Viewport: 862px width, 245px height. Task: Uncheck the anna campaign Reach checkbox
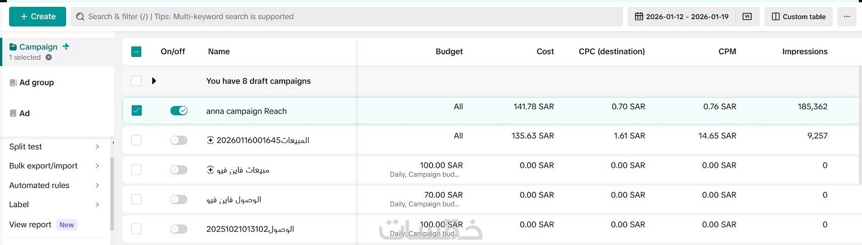click(137, 111)
